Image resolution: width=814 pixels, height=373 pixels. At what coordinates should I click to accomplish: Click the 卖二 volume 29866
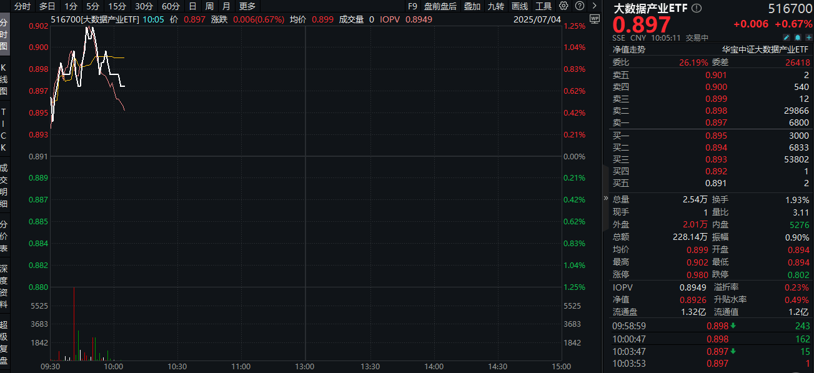coord(795,111)
